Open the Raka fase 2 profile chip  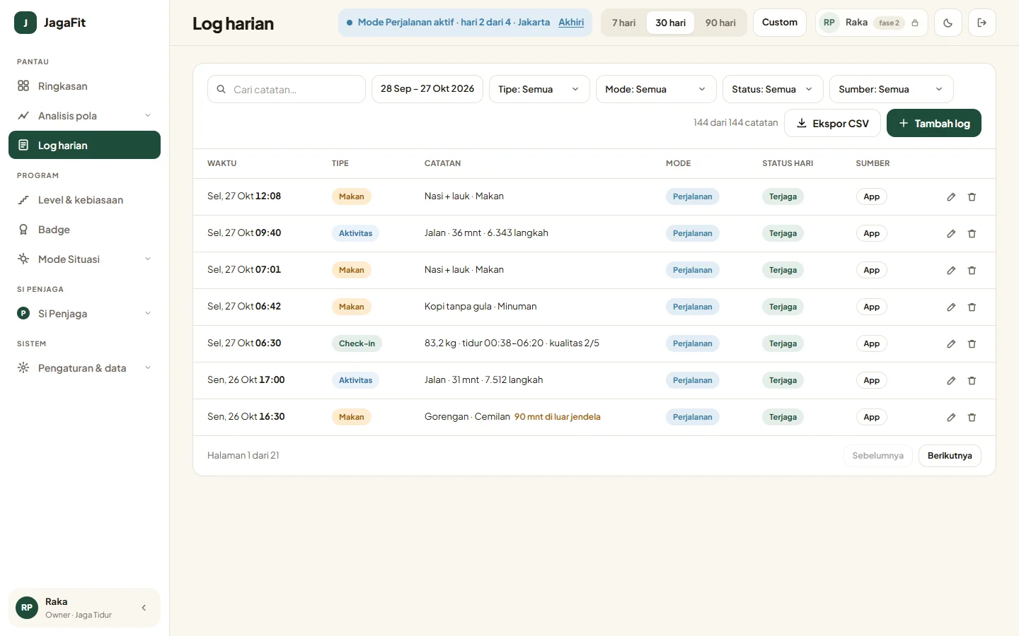872,23
